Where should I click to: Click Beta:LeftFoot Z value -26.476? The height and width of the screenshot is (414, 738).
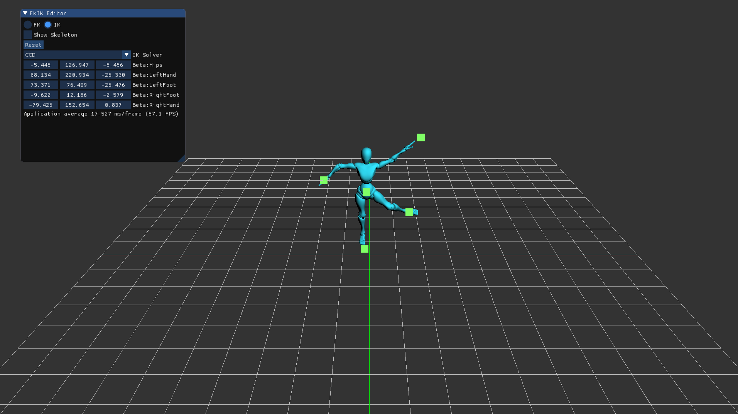tap(113, 85)
